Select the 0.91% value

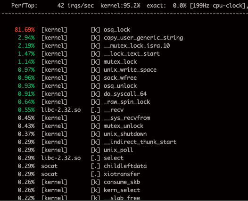pos(26,94)
